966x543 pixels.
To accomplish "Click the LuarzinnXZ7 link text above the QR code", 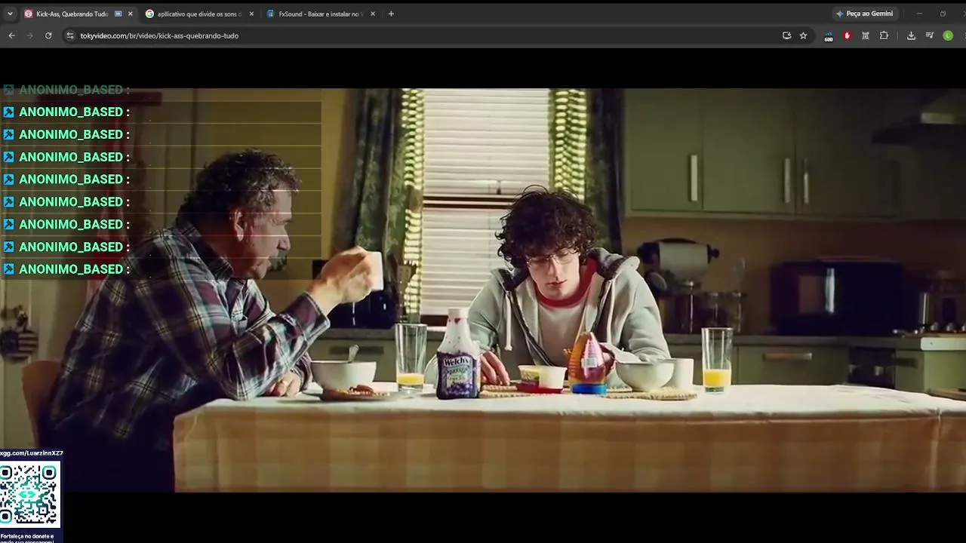I will 32,453.
